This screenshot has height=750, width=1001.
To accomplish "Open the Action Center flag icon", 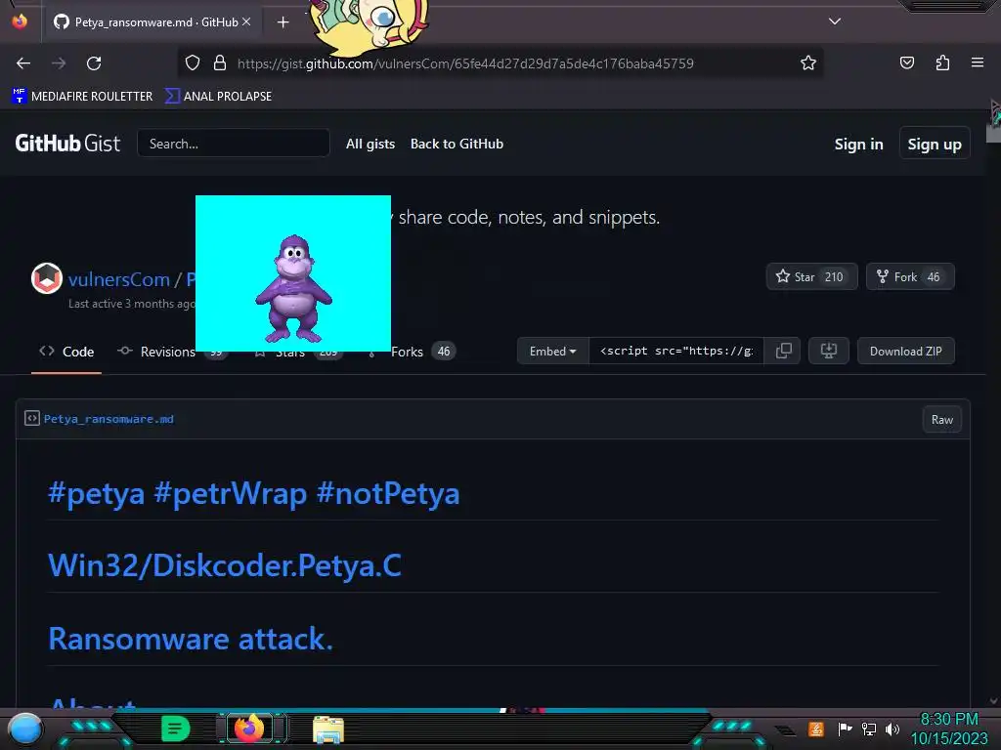I will [x=845, y=729].
